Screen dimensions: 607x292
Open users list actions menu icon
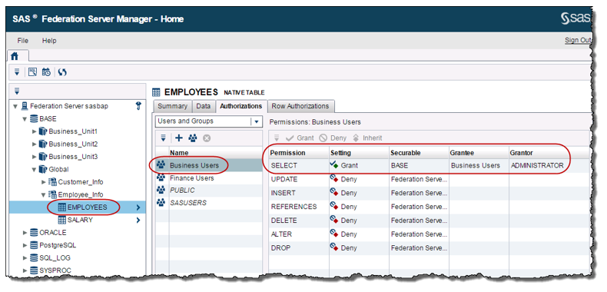tap(163, 138)
